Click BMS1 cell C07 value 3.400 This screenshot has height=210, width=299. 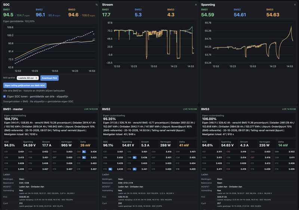pyautogui.click(x=69, y=158)
